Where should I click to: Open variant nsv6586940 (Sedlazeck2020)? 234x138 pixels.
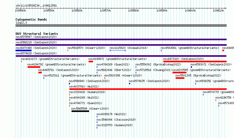(x=89, y=81)
